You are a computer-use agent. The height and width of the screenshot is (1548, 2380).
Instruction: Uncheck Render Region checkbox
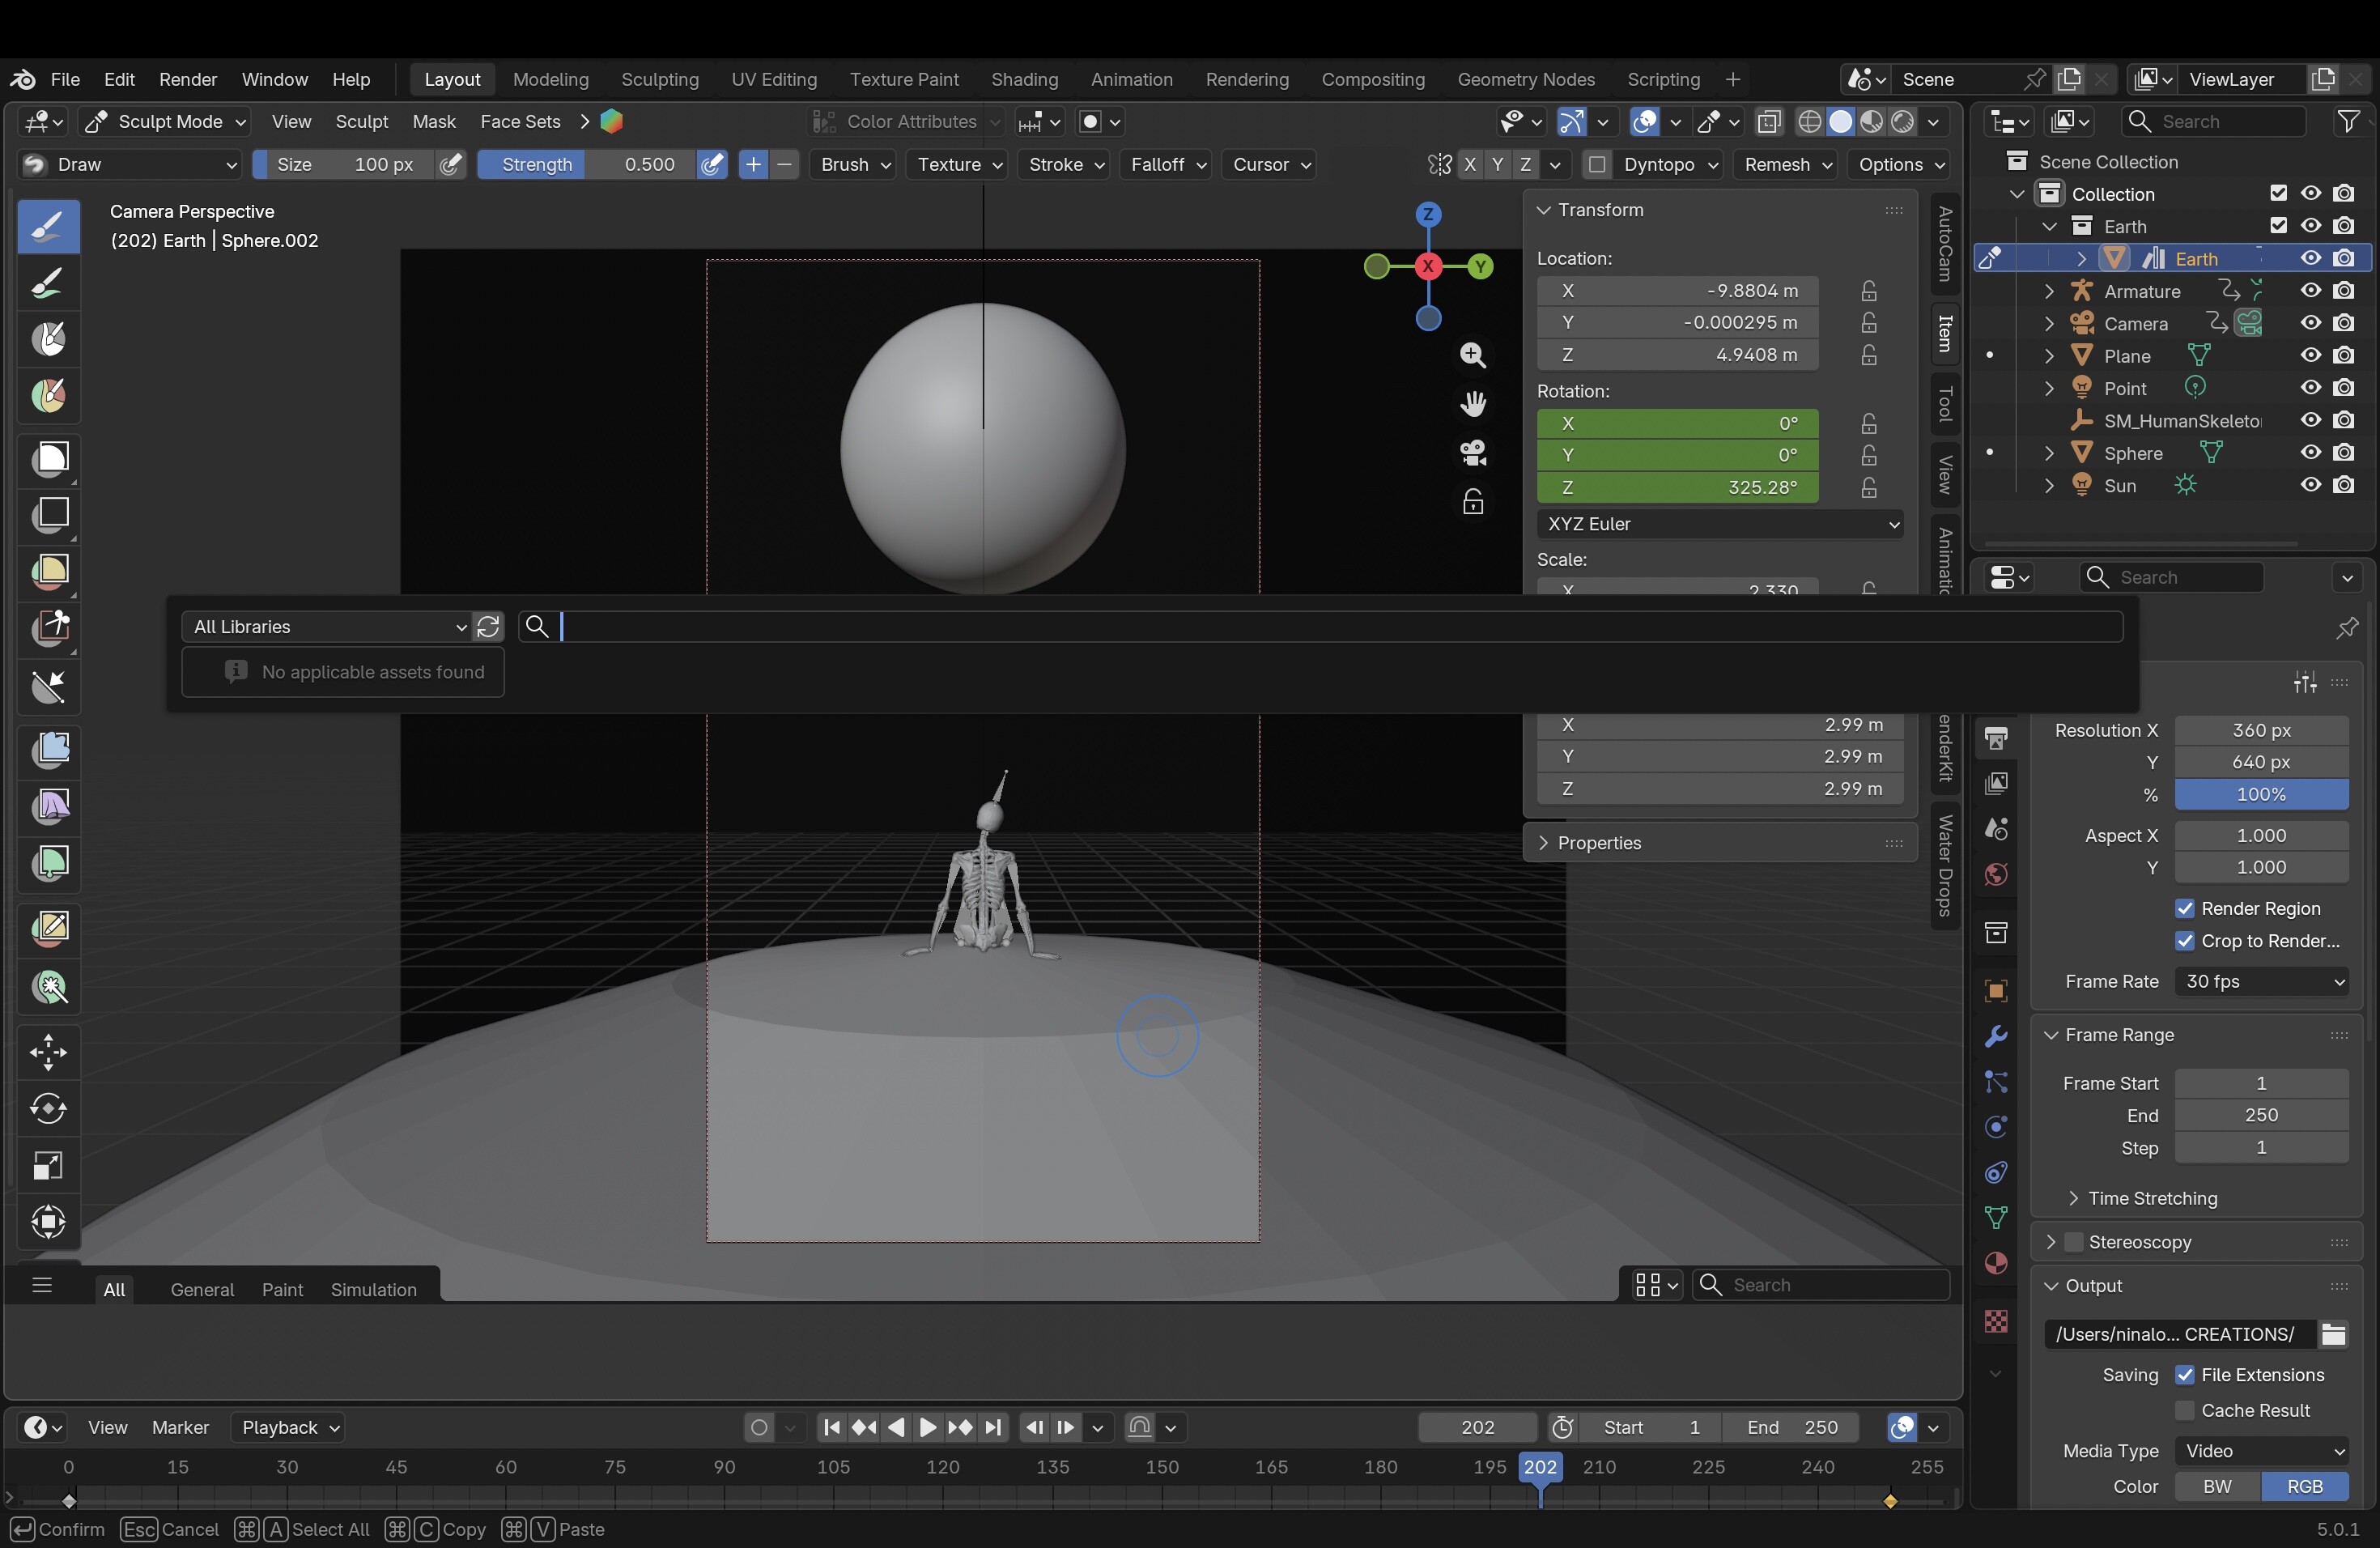click(x=2185, y=908)
